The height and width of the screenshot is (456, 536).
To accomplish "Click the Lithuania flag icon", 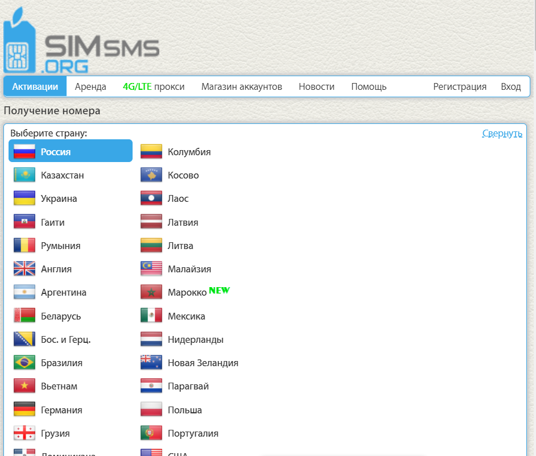I will coord(151,245).
